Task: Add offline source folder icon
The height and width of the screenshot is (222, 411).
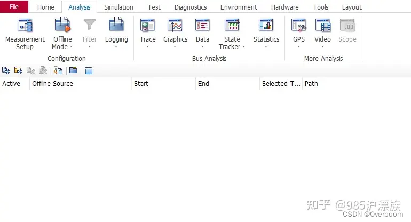Action: coord(18,70)
